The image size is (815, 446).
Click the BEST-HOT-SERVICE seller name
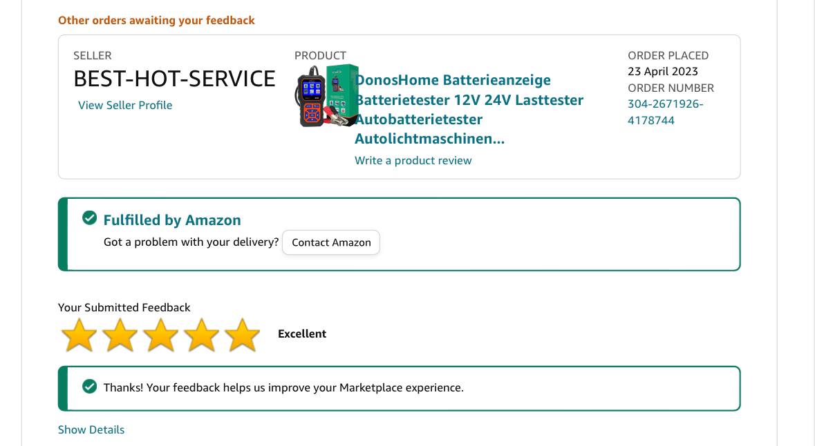point(174,79)
